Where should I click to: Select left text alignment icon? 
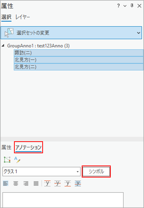(5, 183)
